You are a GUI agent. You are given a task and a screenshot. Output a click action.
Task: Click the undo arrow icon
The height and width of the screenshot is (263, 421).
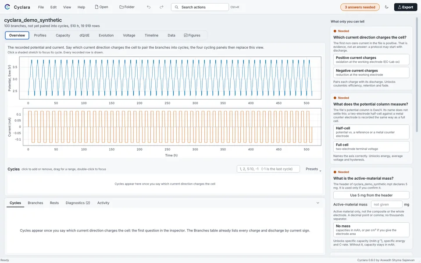tap(149, 7)
